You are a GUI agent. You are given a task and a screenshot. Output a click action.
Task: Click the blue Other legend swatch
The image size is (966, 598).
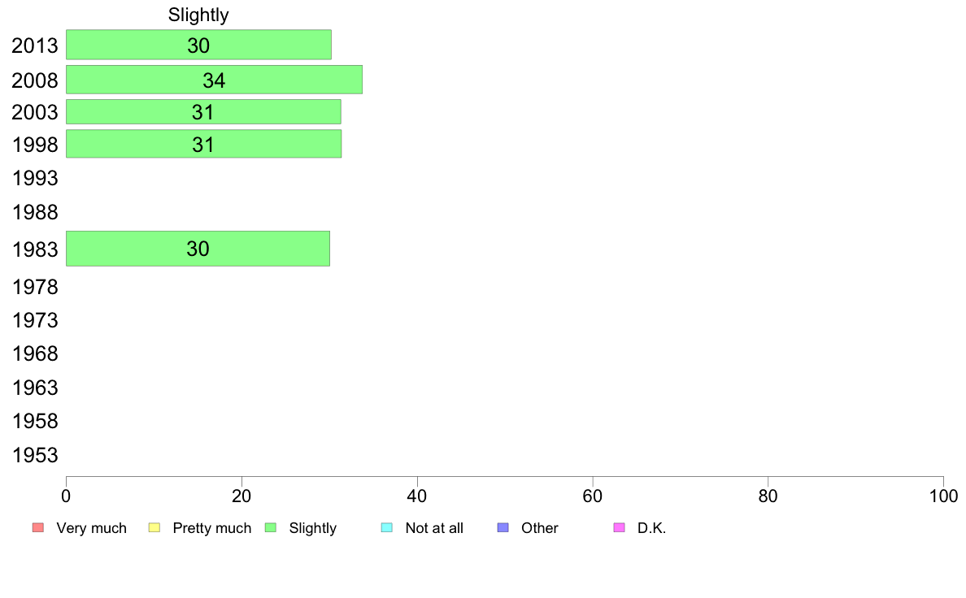pos(503,528)
